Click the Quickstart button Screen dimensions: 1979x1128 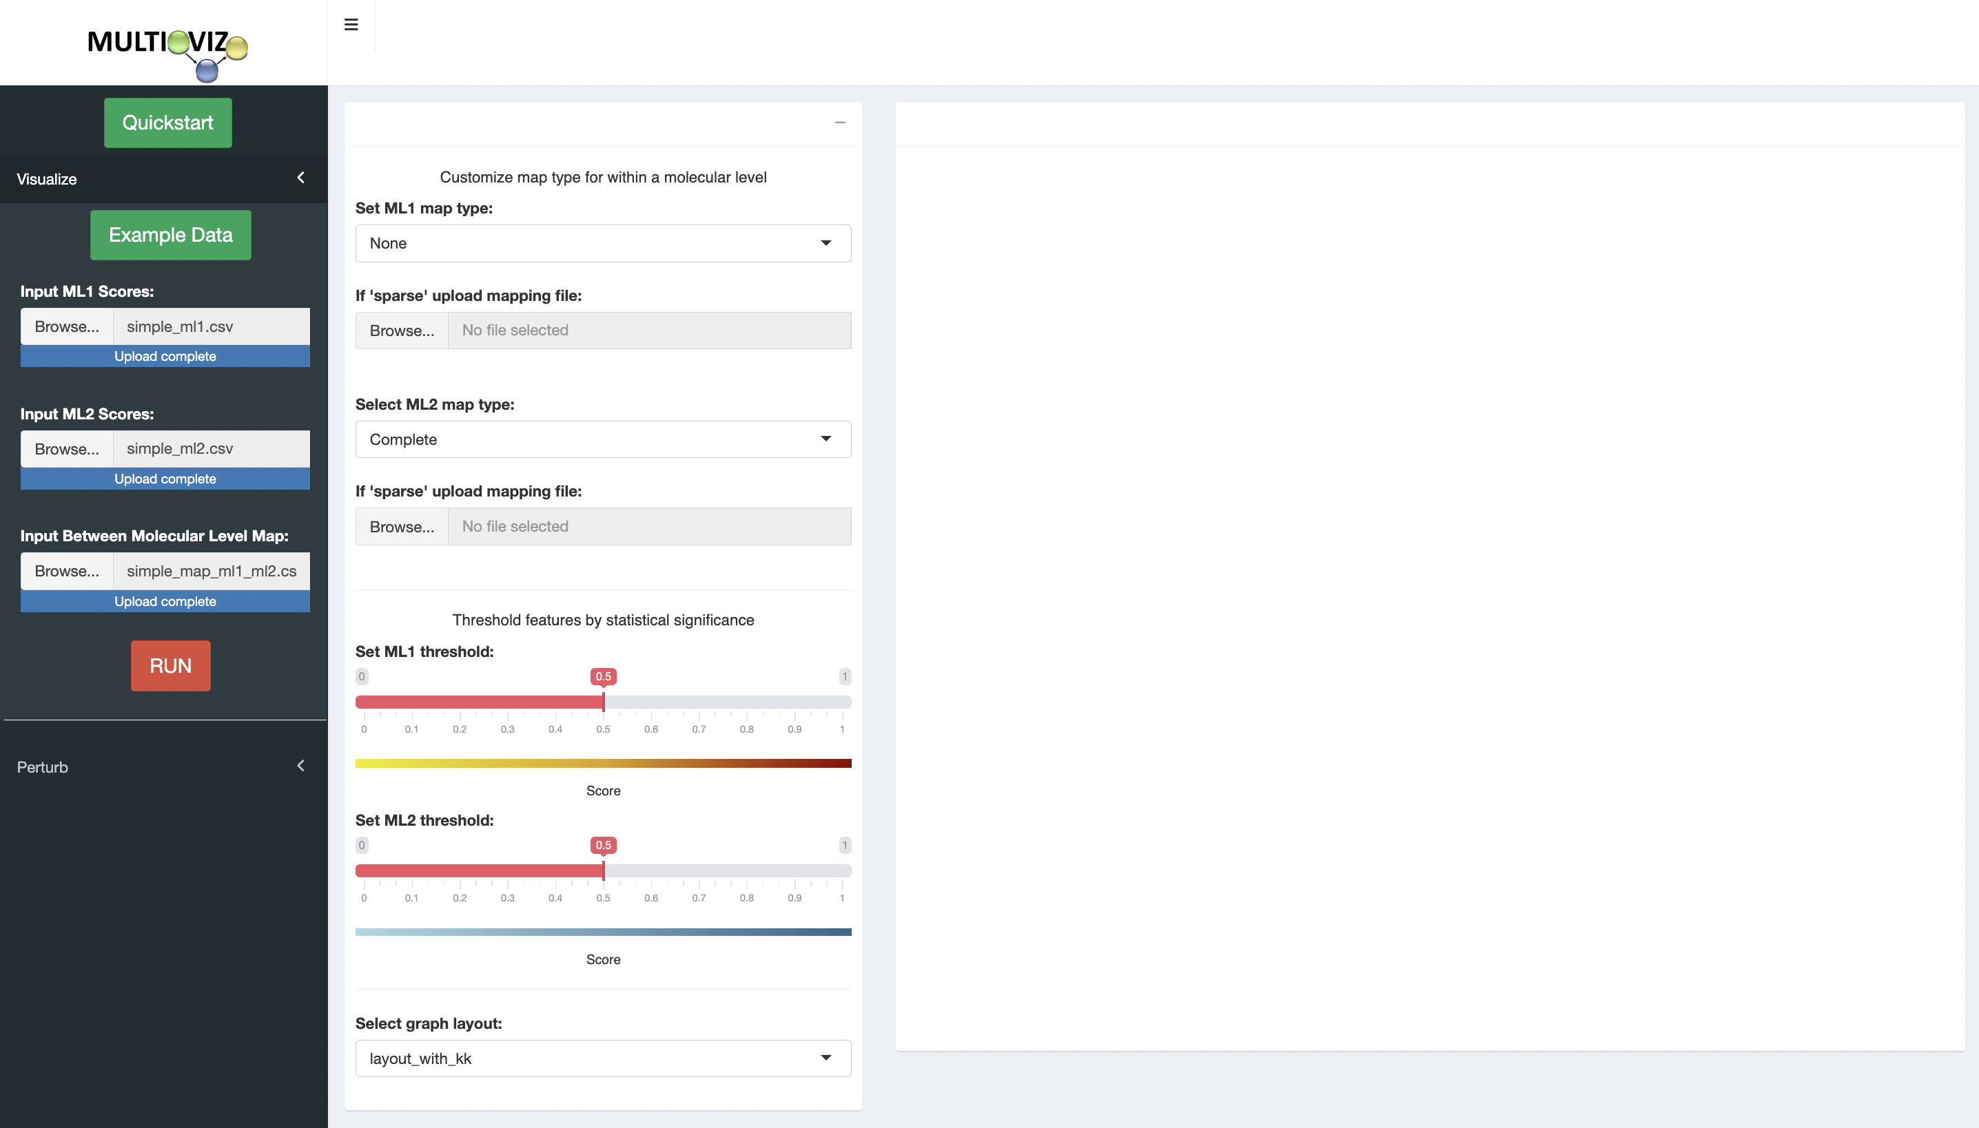(167, 123)
